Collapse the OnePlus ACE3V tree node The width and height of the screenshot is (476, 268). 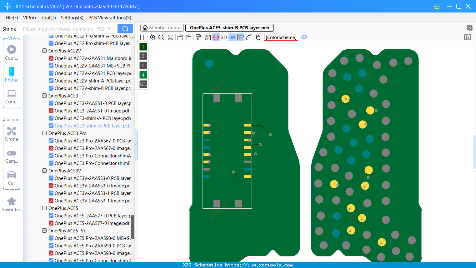tap(44, 171)
